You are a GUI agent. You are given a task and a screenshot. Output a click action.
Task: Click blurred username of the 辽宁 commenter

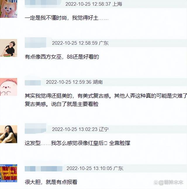(x=35, y=129)
